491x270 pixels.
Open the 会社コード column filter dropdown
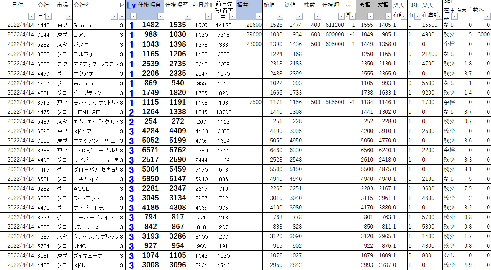click(x=49, y=16)
